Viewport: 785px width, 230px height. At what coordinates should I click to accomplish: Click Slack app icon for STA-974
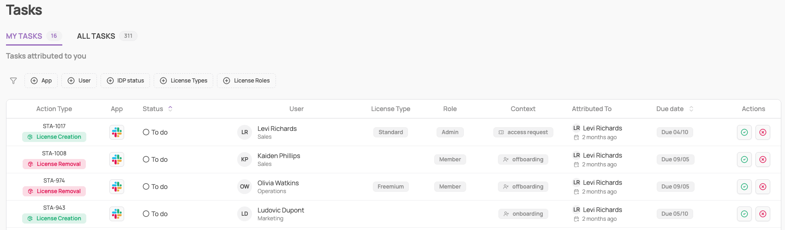point(117,187)
